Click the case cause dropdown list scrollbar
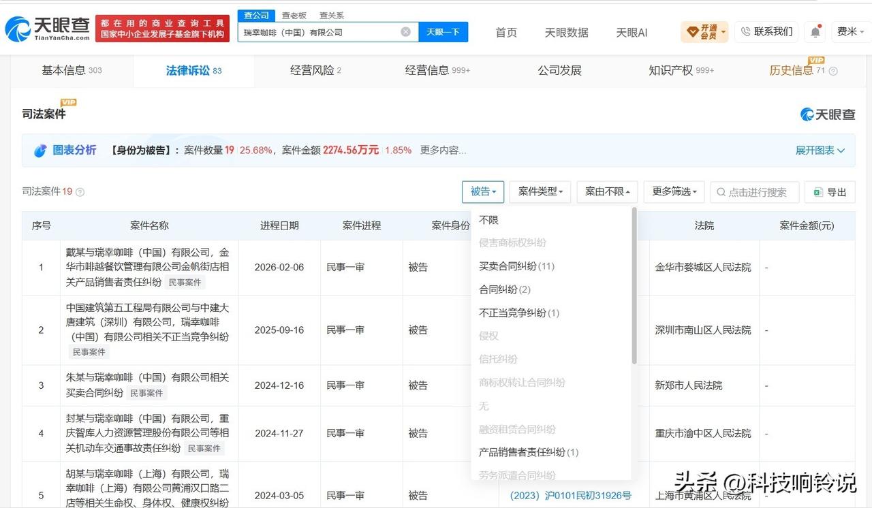The height and width of the screenshot is (508, 872). click(634, 286)
